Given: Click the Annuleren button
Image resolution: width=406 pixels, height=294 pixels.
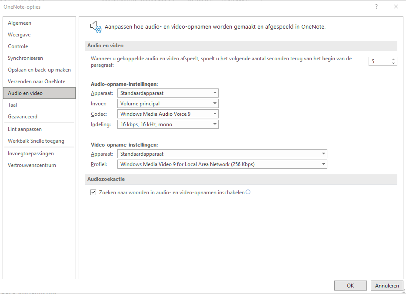Looking at the screenshot, I should (387, 285).
